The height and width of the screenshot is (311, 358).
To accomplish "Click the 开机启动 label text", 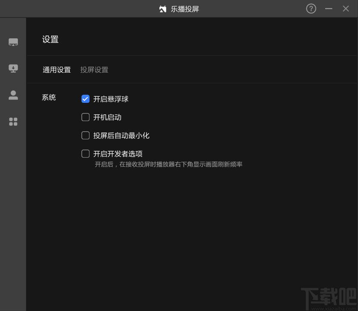I will click(x=107, y=117).
